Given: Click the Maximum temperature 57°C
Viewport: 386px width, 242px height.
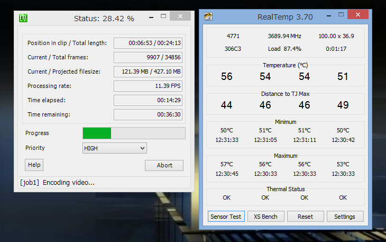Looking at the screenshot, I should point(226,164).
